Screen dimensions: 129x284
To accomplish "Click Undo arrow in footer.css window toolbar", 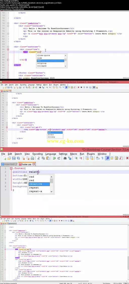I will click(54, 158).
